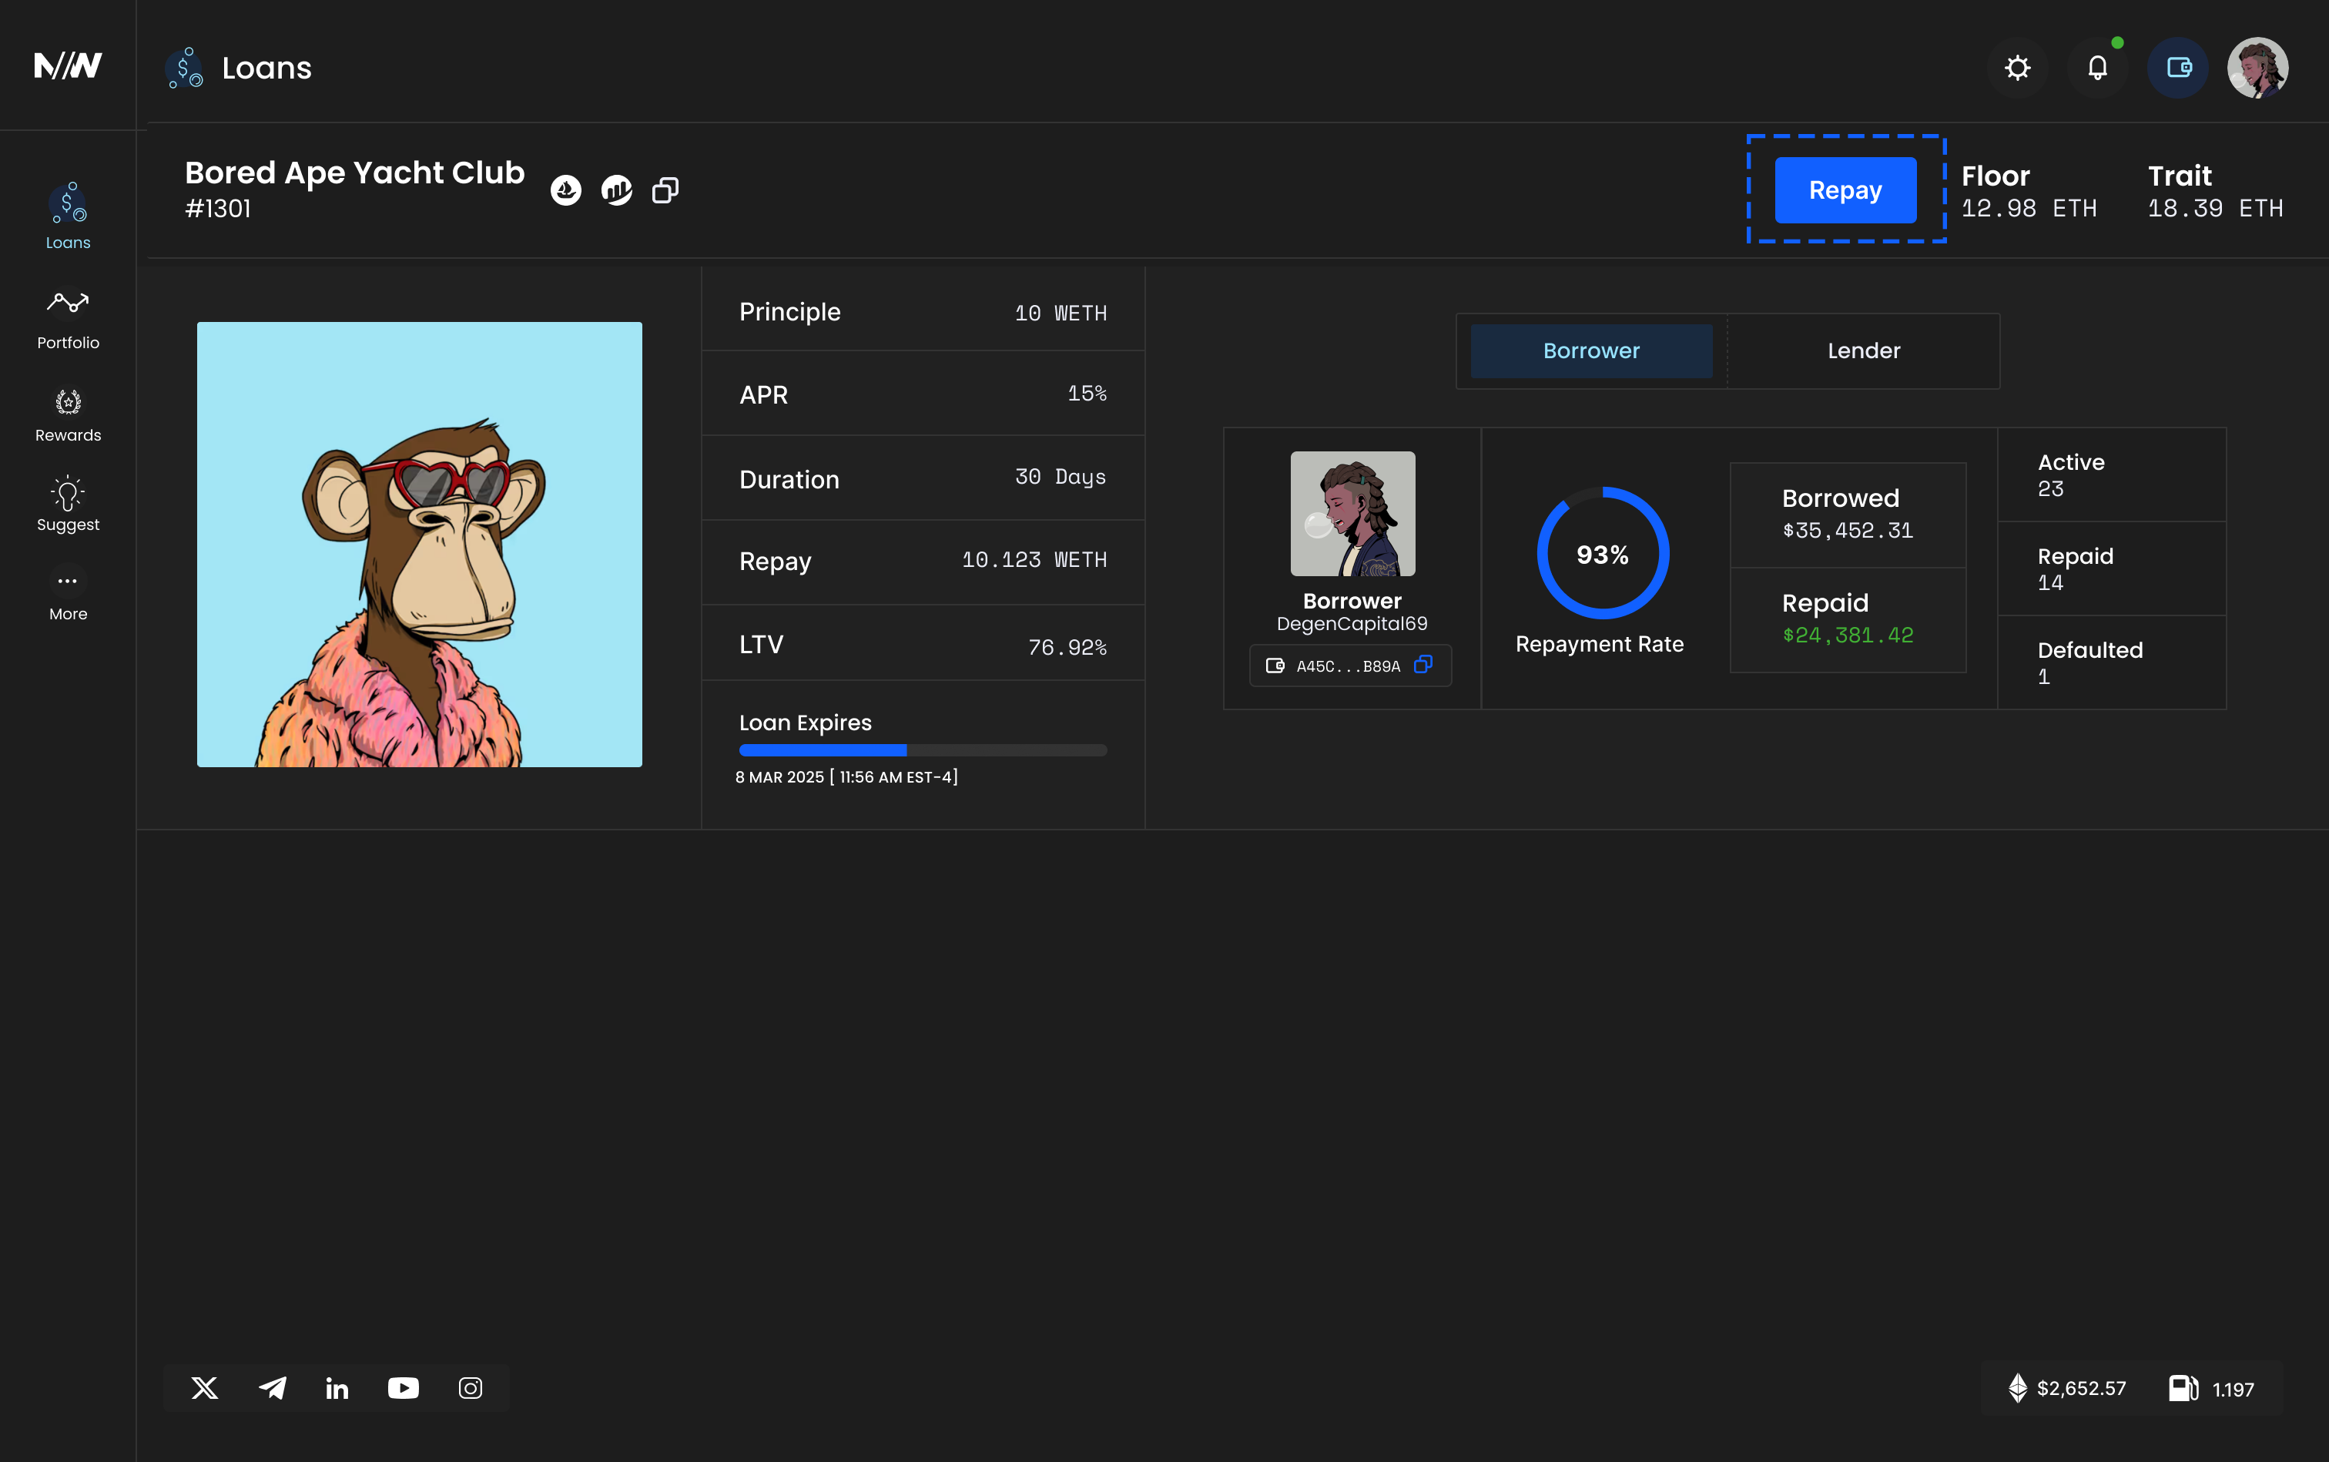The width and height of the screenshot is (2329, 1462).
Task: Click the analytics chart icon beside collection title
Action: (x=616, y=190)
